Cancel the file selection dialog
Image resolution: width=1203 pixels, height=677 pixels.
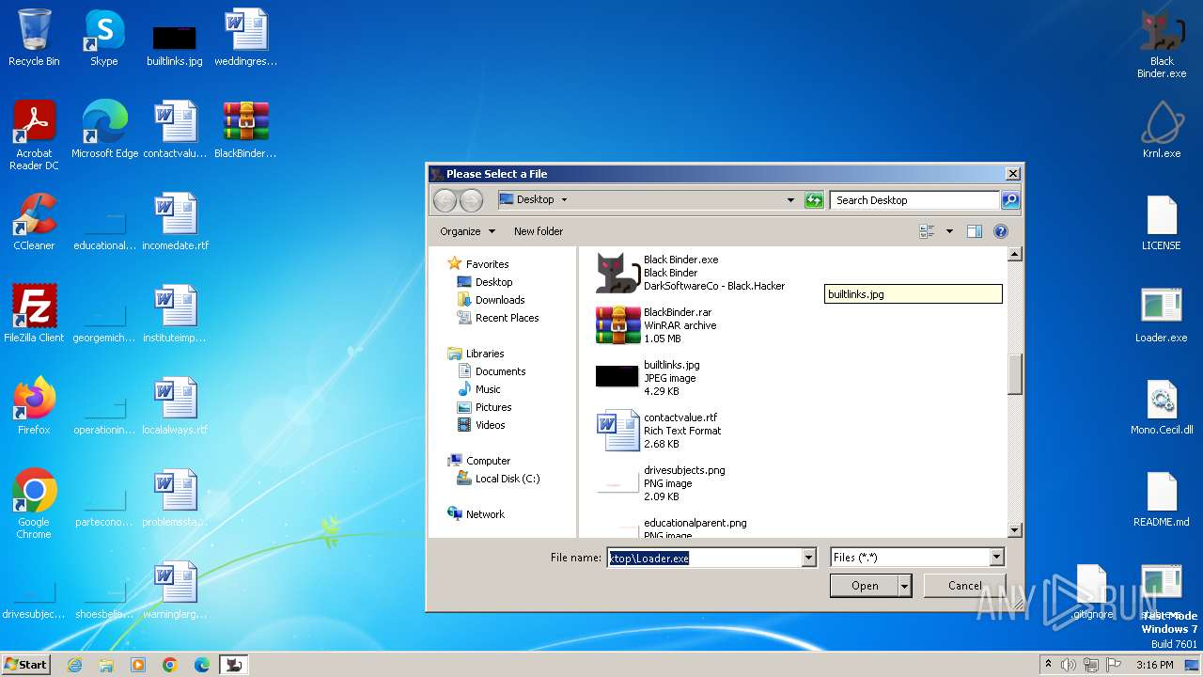click(x=964, y=586)
